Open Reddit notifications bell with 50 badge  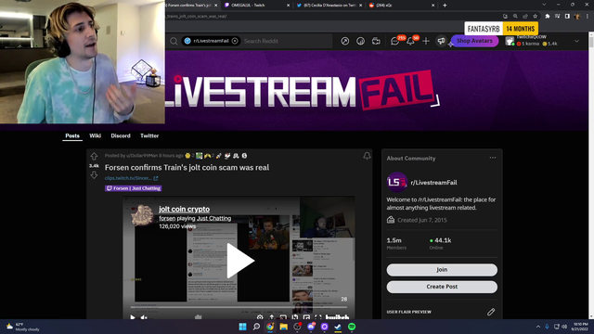coord(410,41)
